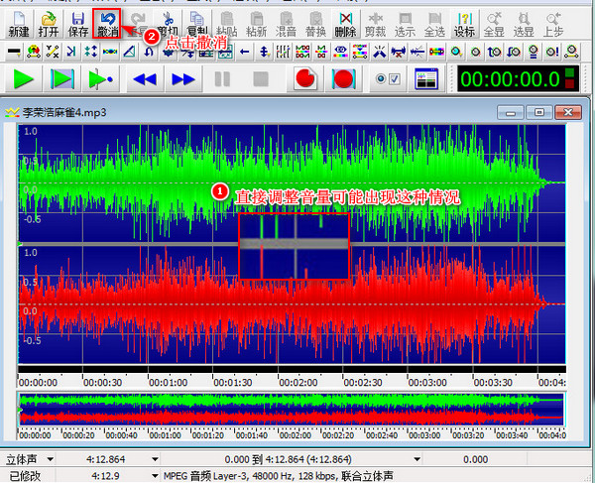
Task: Click 00:02:20 on the overview timeline ruler
Action: [x=338, y=435]
